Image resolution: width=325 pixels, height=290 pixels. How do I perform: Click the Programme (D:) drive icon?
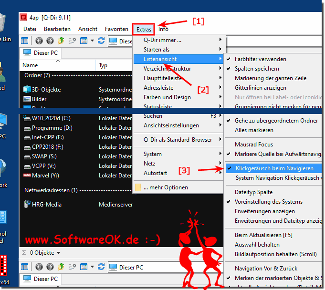(27, 128)
